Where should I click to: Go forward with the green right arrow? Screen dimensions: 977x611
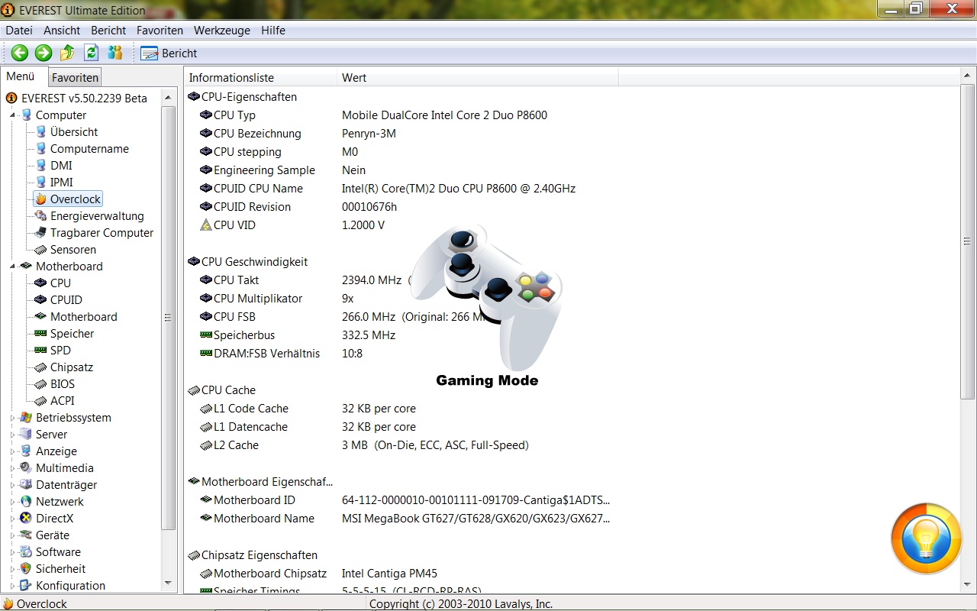(44, 53)
